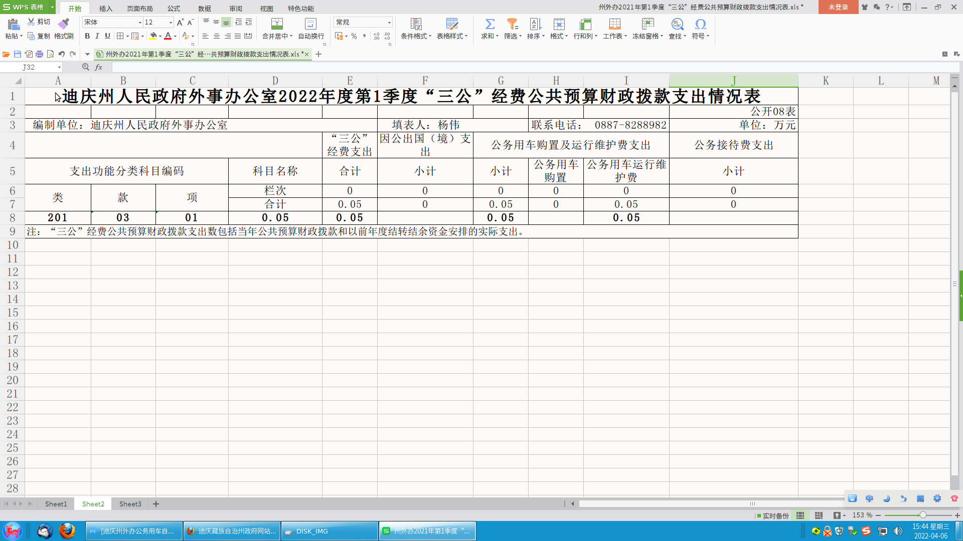Open the font size dropdown
The image size is (963, 541).
pyautogui.click(x=171, y=23)
